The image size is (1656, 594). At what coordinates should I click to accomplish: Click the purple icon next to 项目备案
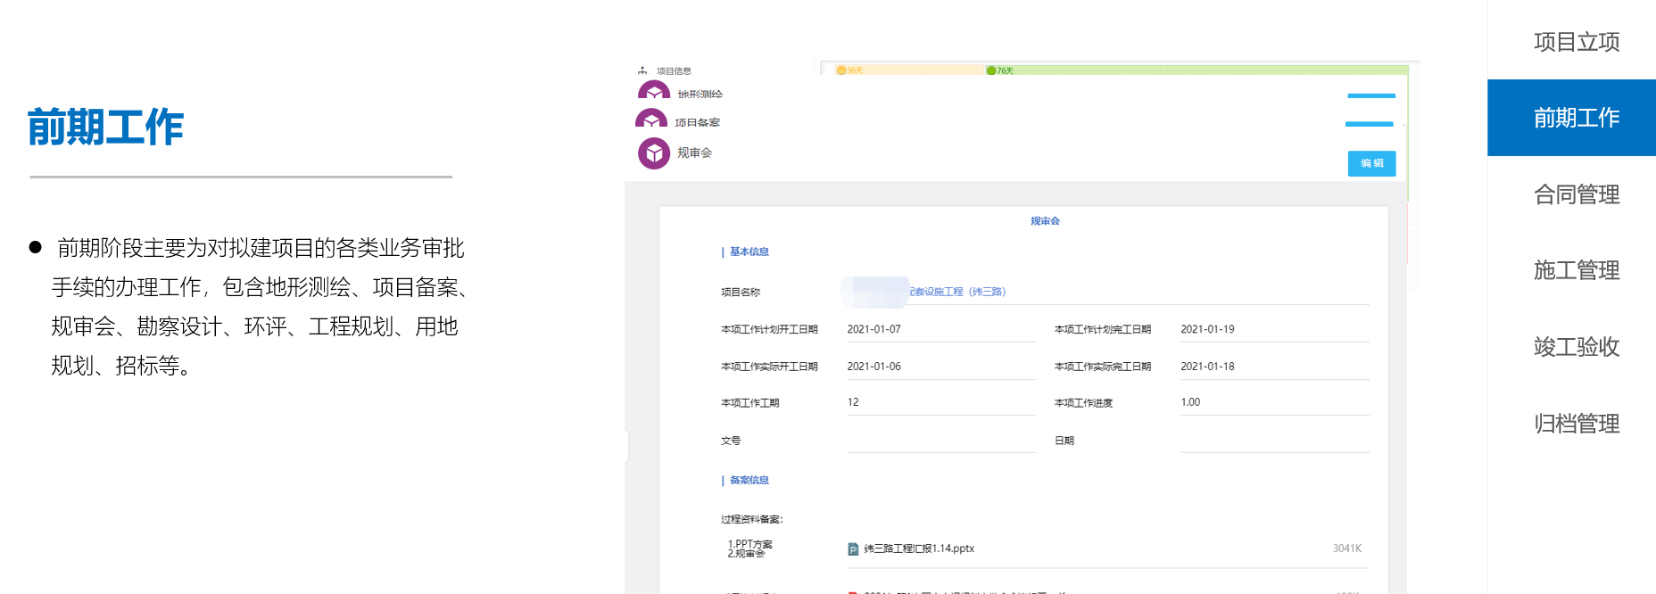coord(651,119)
